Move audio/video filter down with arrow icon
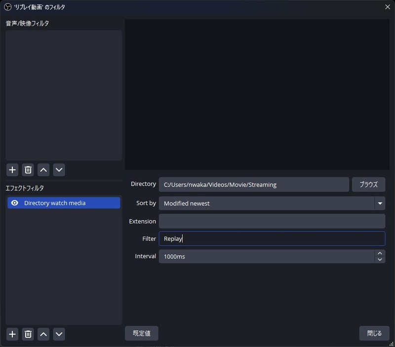The width and height of the screenshot is (395, 347). point(59,170)
